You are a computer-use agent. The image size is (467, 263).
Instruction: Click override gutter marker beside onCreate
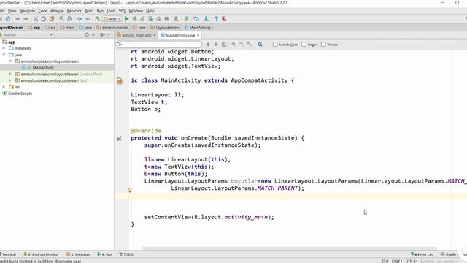pyautogui.click(x=119, y=138)
